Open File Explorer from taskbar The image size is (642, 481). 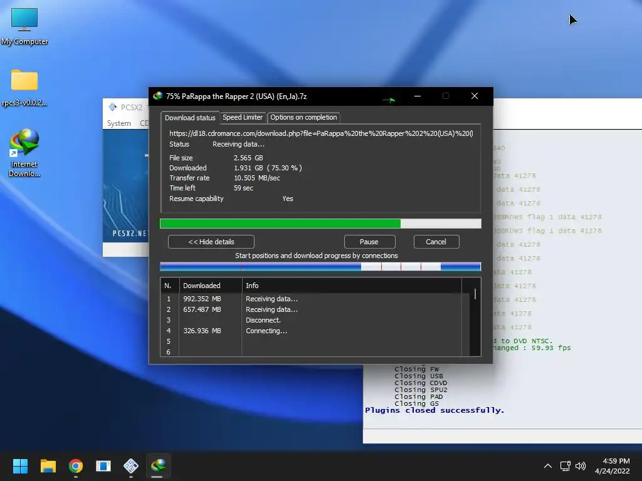pos(48,466)
